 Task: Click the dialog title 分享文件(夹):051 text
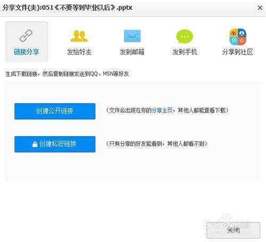tap(28, 7)
